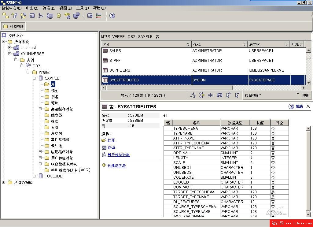Expand the localhost tree node
313x227 pixels.
9,47
